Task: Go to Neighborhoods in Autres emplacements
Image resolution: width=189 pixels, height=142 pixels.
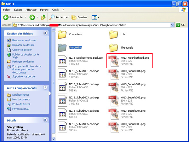Action: point(21,95)
